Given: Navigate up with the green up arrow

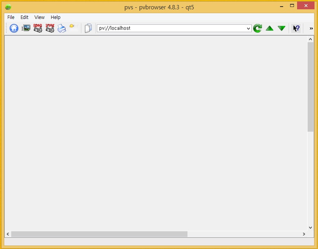Looking at the screenshot, I should (269, 28).
